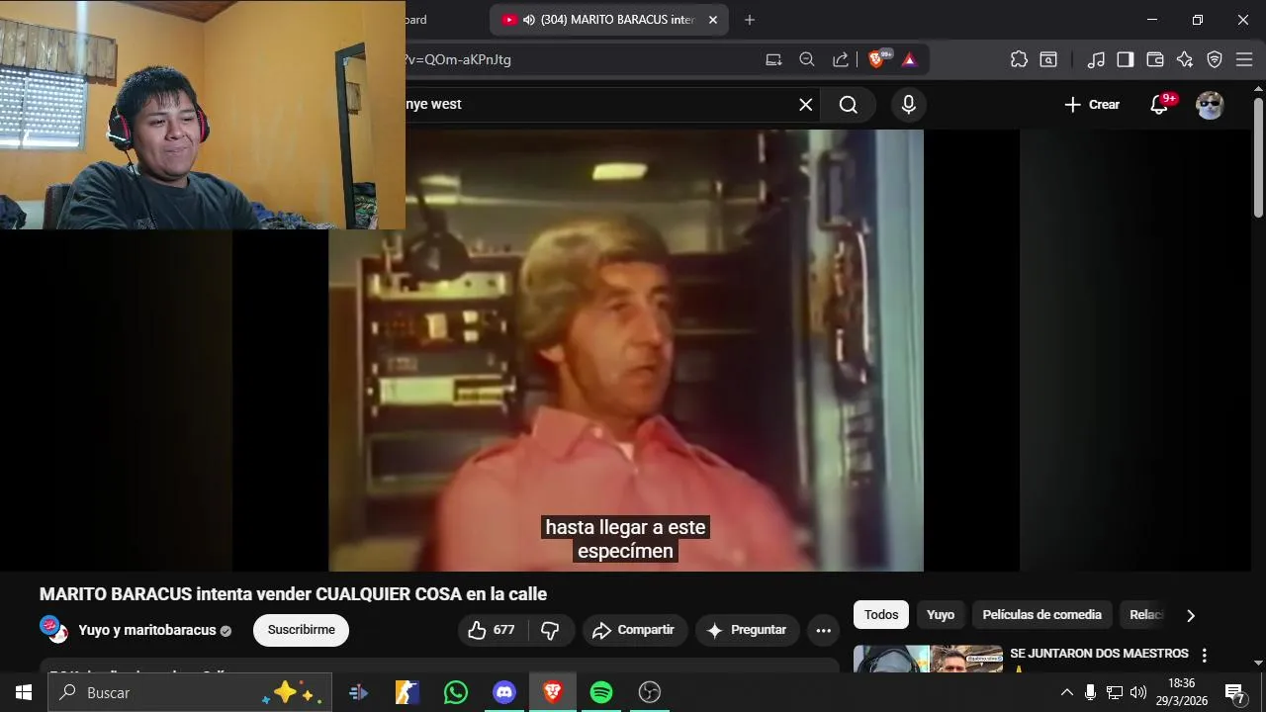Open the SE JUNTARON DOS MAESTROS thumbnail
The width and height of the screenshot is (1266, 712).
[928, 660]
